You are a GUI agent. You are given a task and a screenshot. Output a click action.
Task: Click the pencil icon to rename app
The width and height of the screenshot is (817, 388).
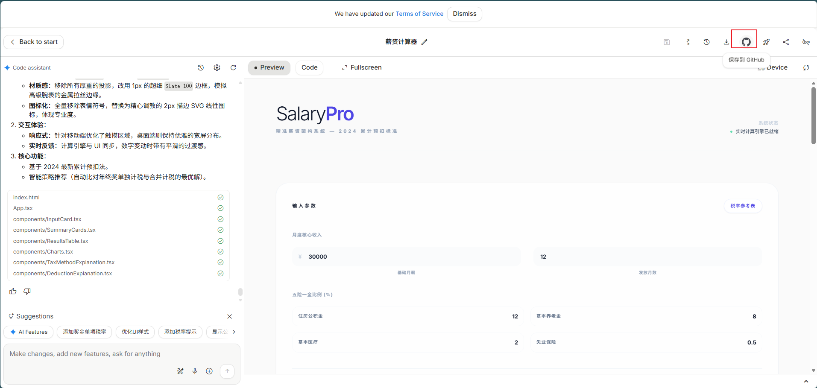tap(424, 42)
